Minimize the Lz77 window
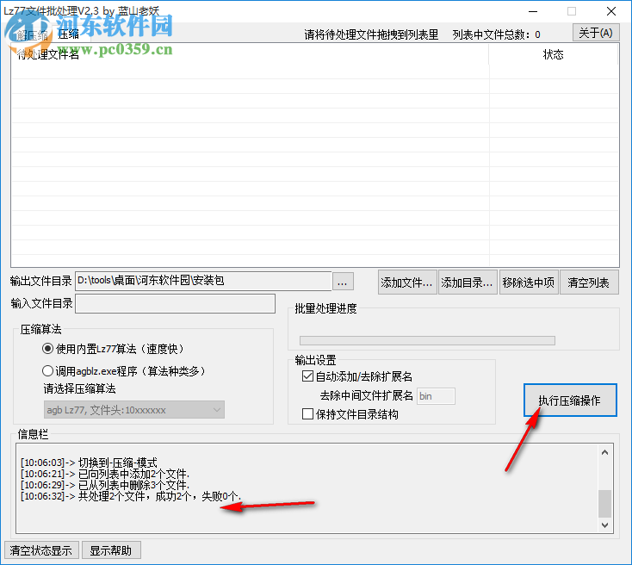The width and height of the screenshot is (632, 565). tap(533, 11)
